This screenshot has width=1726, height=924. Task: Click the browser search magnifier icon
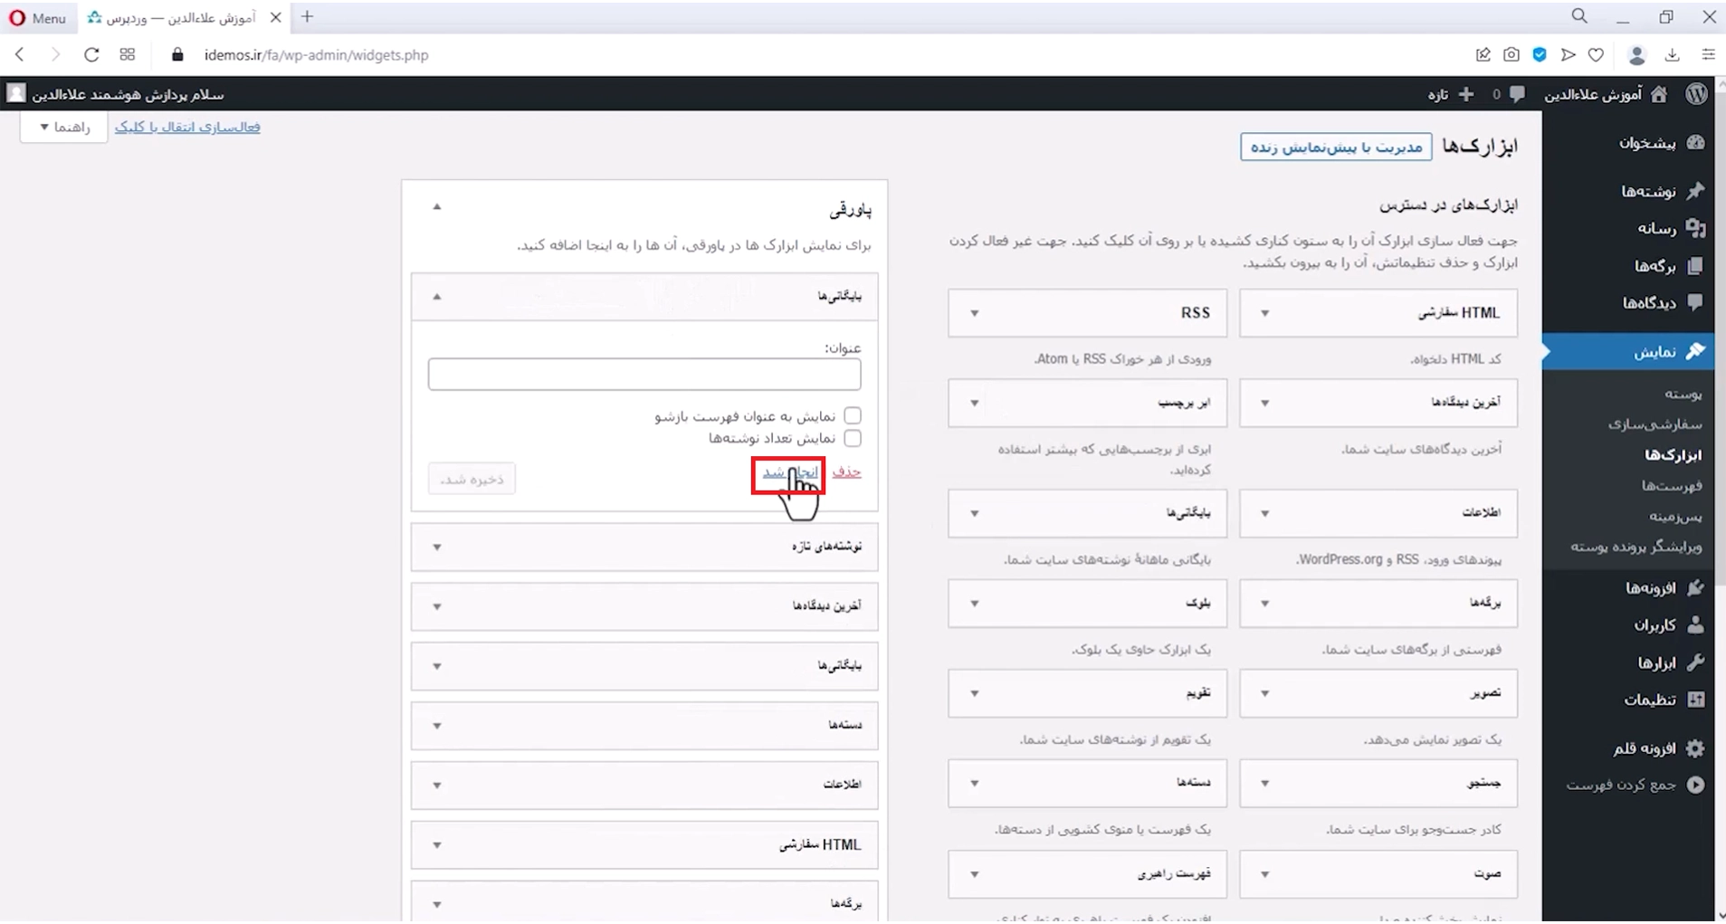1579,16
